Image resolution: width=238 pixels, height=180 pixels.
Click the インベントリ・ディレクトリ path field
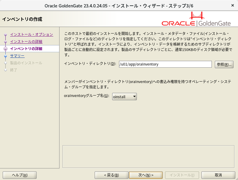click(x=165, y=64)
